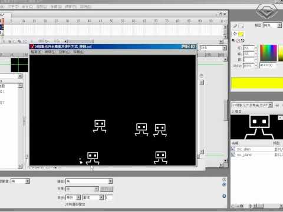
Task: Click the bottom blue icon in Properties panel
Action: pos(224,196)
